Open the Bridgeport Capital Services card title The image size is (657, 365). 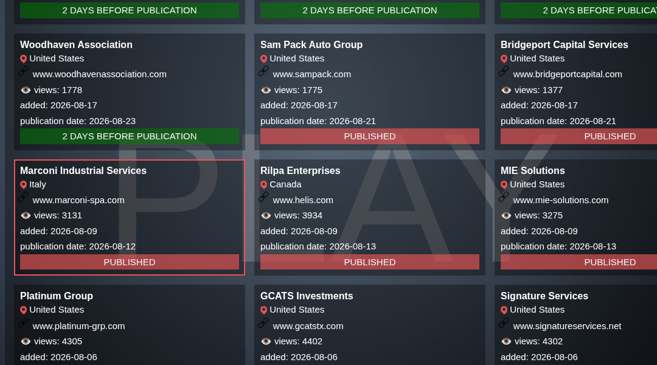(x=565, y=44)
